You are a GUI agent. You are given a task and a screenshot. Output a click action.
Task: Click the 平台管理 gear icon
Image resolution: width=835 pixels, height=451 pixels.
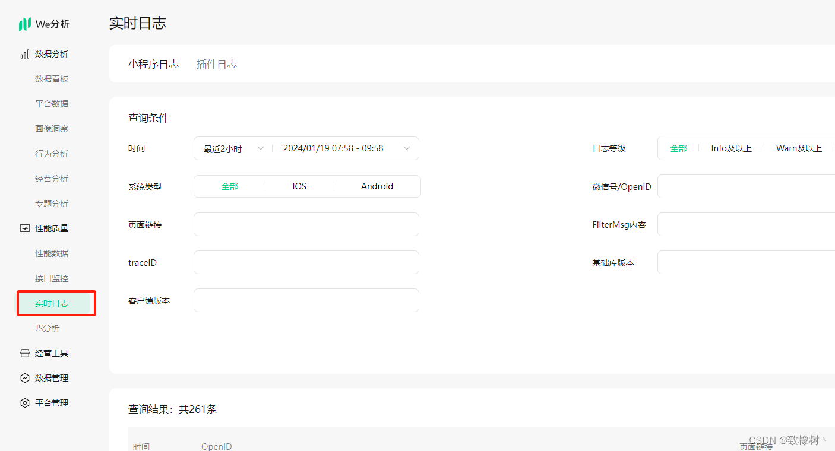[x=25, y=403]
